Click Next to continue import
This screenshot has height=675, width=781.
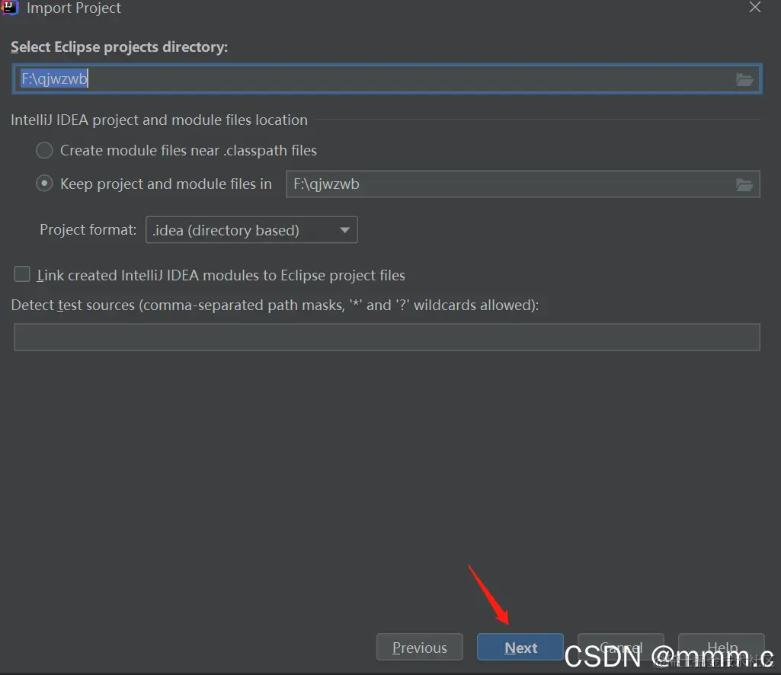pyautogui.click(x=520, y=647)
